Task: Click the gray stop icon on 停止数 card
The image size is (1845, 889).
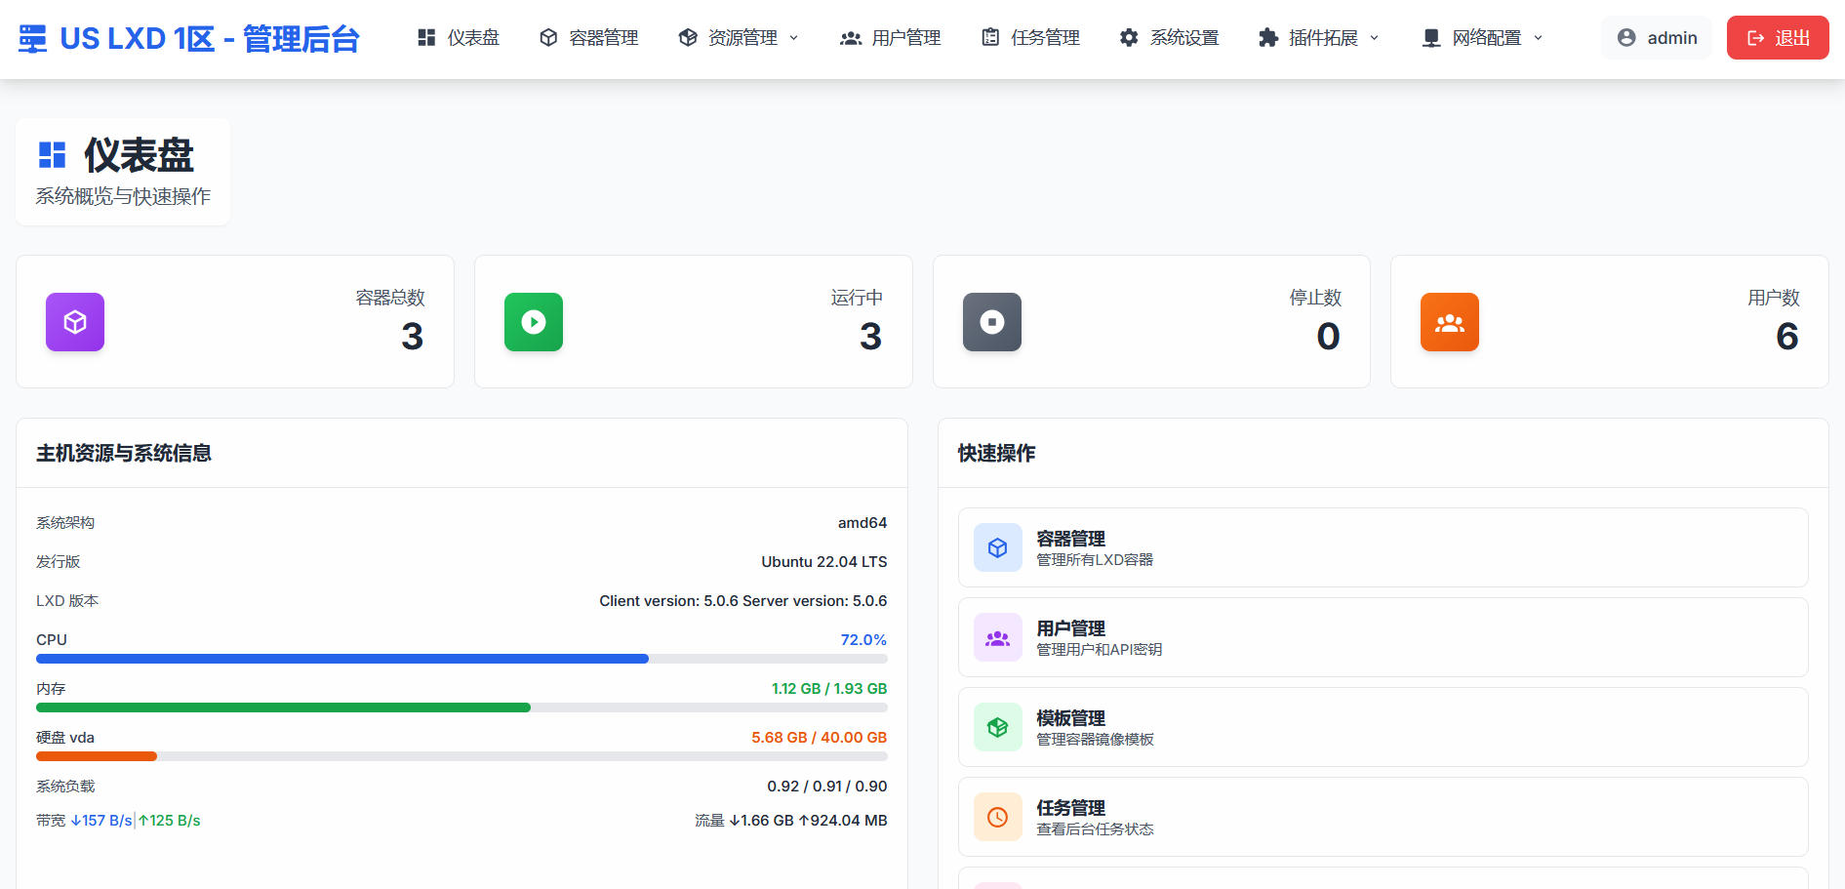Action: 992,322
